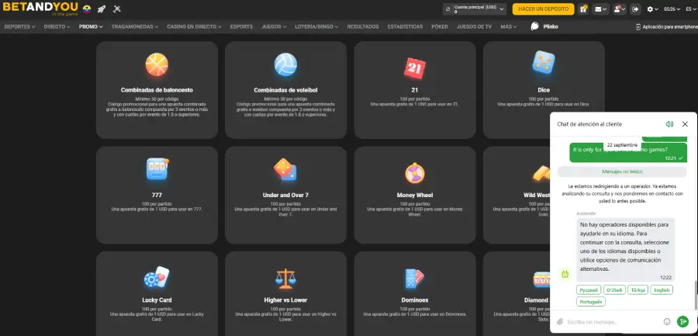Close the customer support chat
698x336 pixels.
click(685, 124)
